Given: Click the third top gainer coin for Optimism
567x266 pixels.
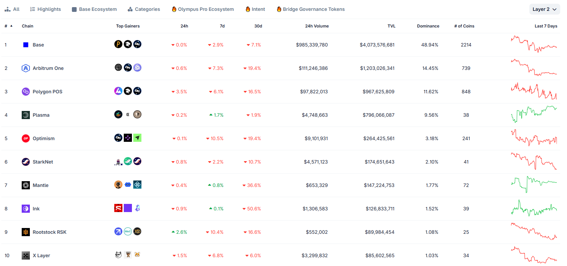Looking at the screenshot, I should tap(137, 138).
